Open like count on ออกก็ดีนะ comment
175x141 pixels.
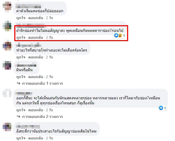(163, 108)
